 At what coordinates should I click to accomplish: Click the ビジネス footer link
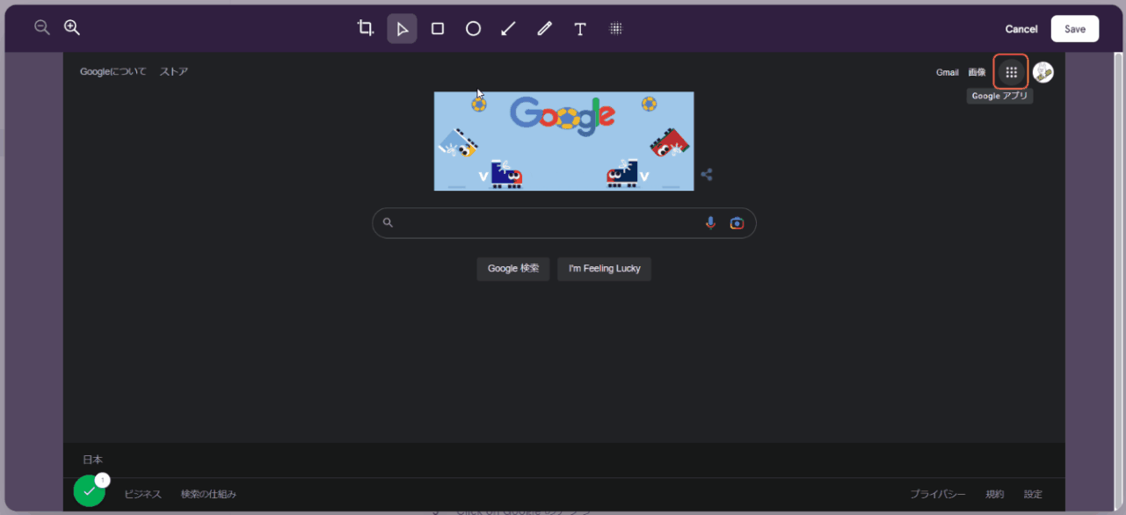(142, 495)
